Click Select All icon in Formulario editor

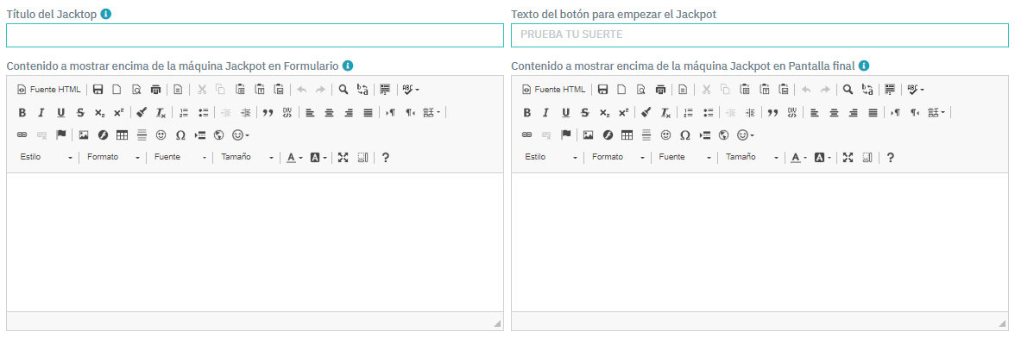point(385,89)
